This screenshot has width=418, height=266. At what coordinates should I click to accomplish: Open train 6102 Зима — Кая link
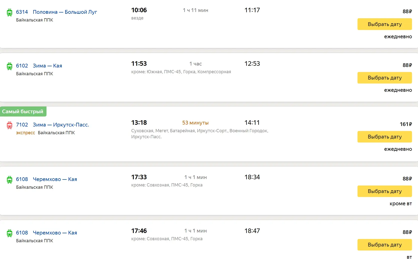pyautogui.click(x=39, y=66)
